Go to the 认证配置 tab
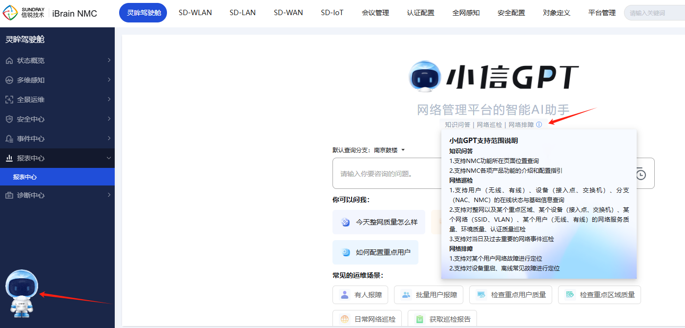Viewport: 685px width, 328px height. pyautogui.click(x=420, y=13)
